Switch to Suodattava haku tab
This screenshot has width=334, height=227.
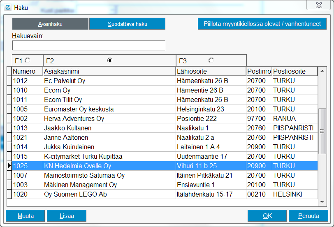click(x=127, y=23)
